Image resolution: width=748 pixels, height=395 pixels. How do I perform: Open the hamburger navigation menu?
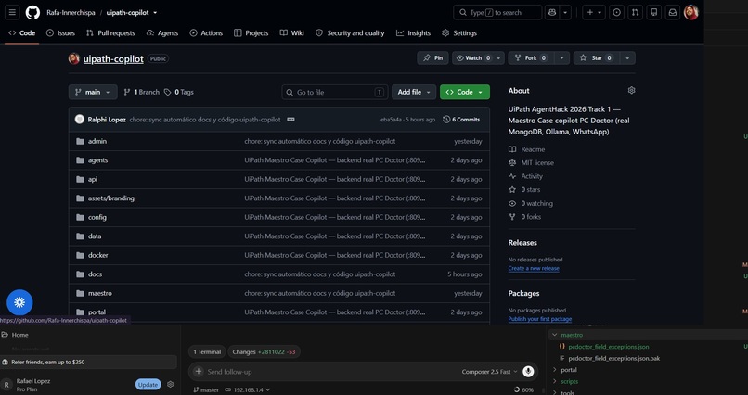12,12
